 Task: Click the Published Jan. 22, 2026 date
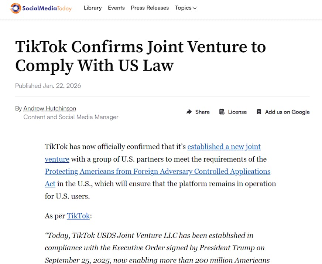[48, 86]
